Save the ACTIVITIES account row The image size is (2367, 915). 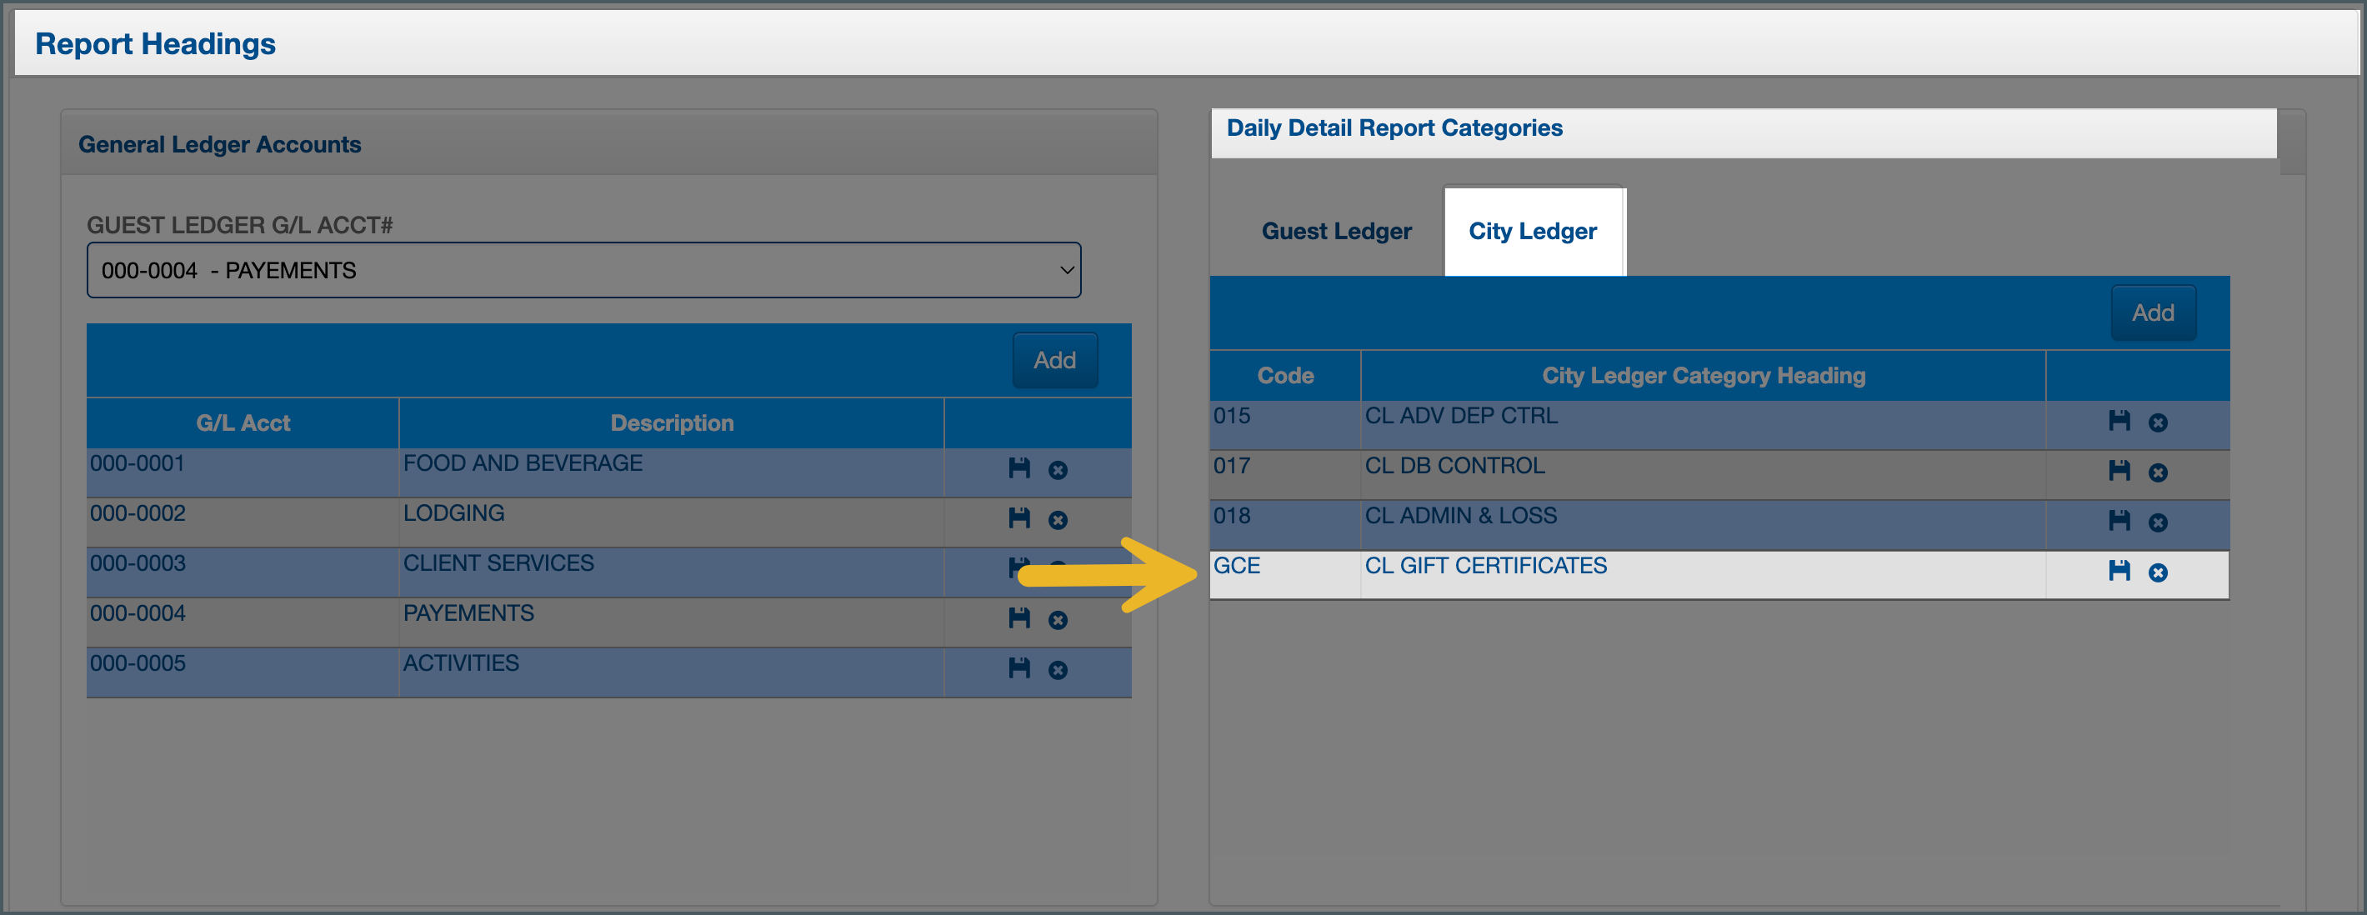click(x=1019, y=669)
